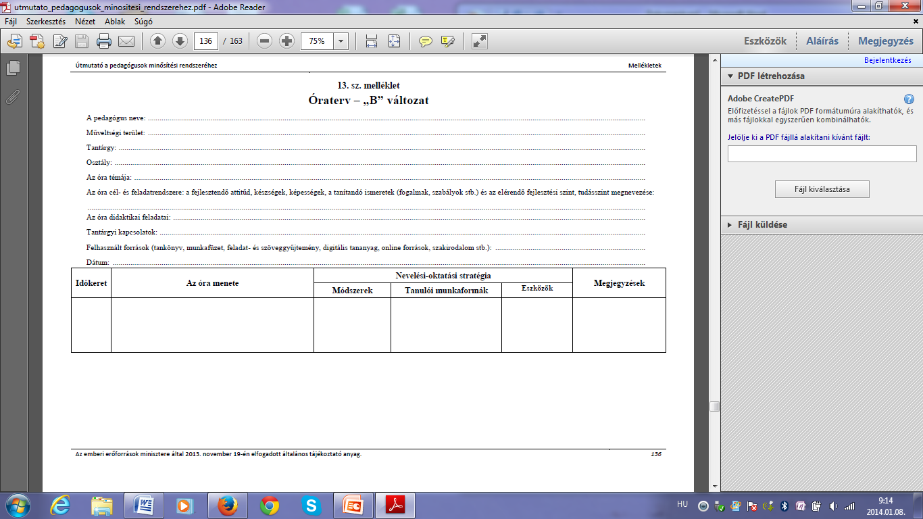Screen dimensions: 923x519
Task: Open the Fájl menu
Action: coord(11,22)
